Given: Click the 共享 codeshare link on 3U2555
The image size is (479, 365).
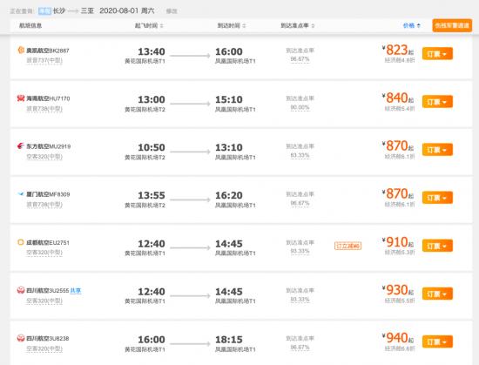Looking at the screenshot, I should click(76, 290).
